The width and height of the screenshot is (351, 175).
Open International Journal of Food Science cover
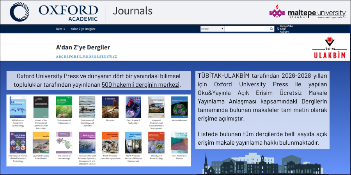tap(18, 142)
